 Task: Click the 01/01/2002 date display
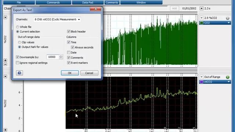pos(189,8)
